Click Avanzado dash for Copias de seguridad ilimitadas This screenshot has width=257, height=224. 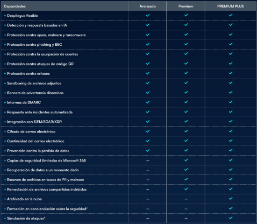[148, 161]
